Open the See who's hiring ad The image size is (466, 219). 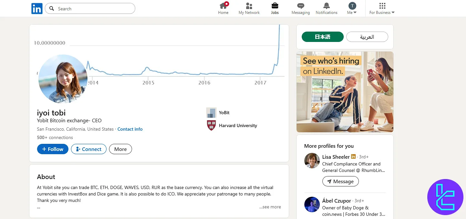click(345, 92)
